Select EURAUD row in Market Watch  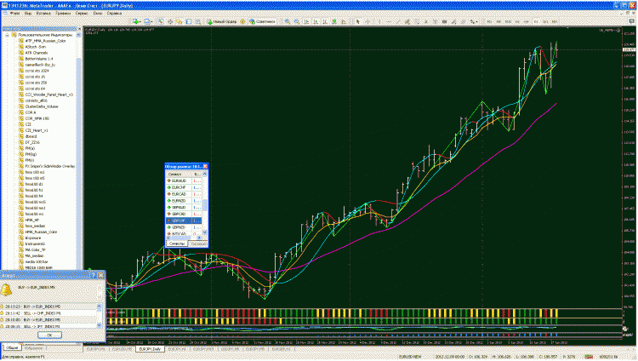tap(184, 180)
